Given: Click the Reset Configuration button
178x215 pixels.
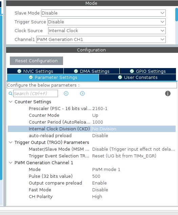Looking at the screenshot, I should (36, 61).
